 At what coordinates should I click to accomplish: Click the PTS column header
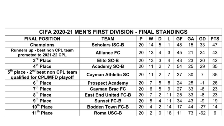point(215,39)
